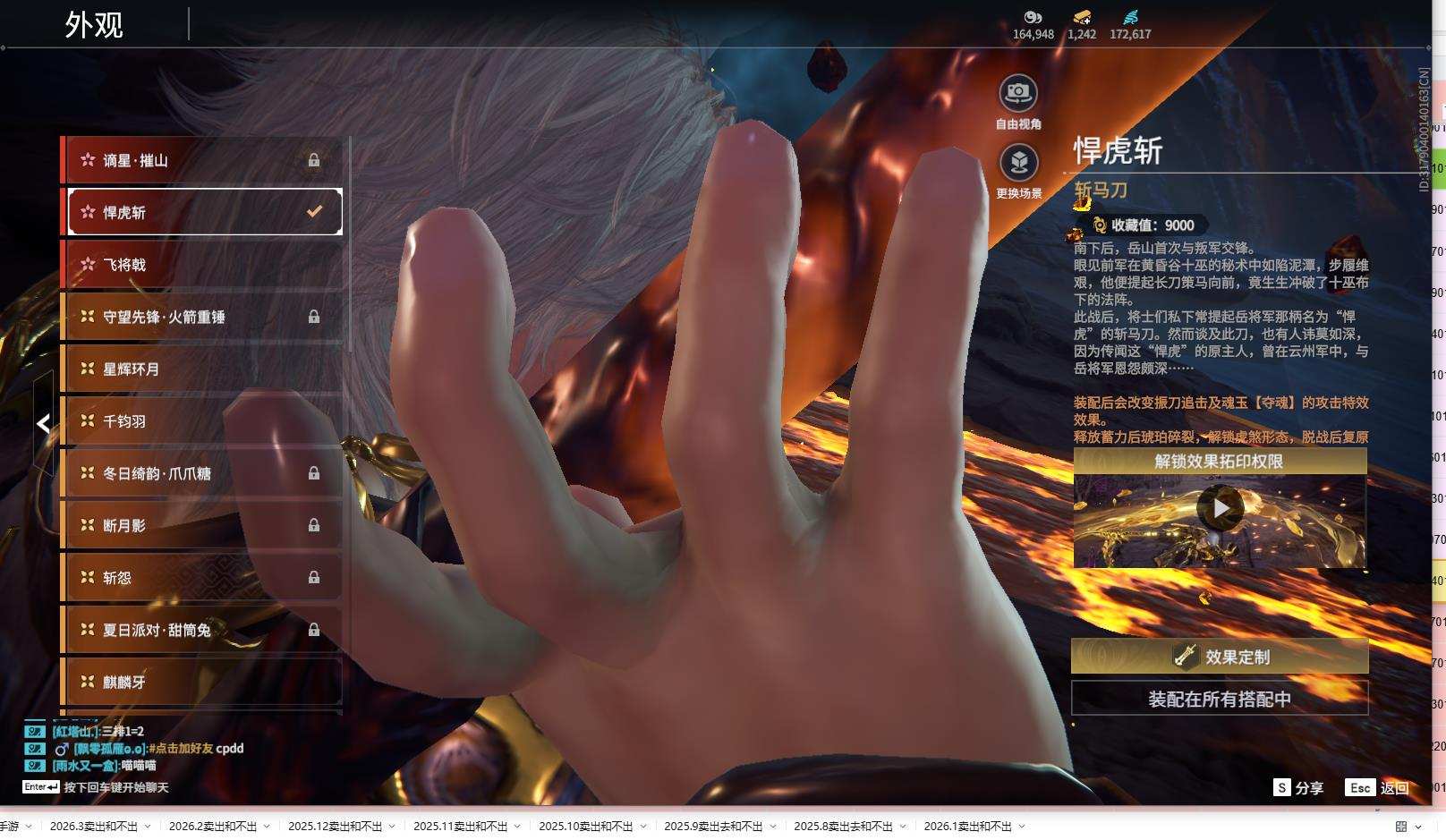Open dropdown arrow of 2025.9卖出去和不出 sheet tab

(x=772, y=827)
